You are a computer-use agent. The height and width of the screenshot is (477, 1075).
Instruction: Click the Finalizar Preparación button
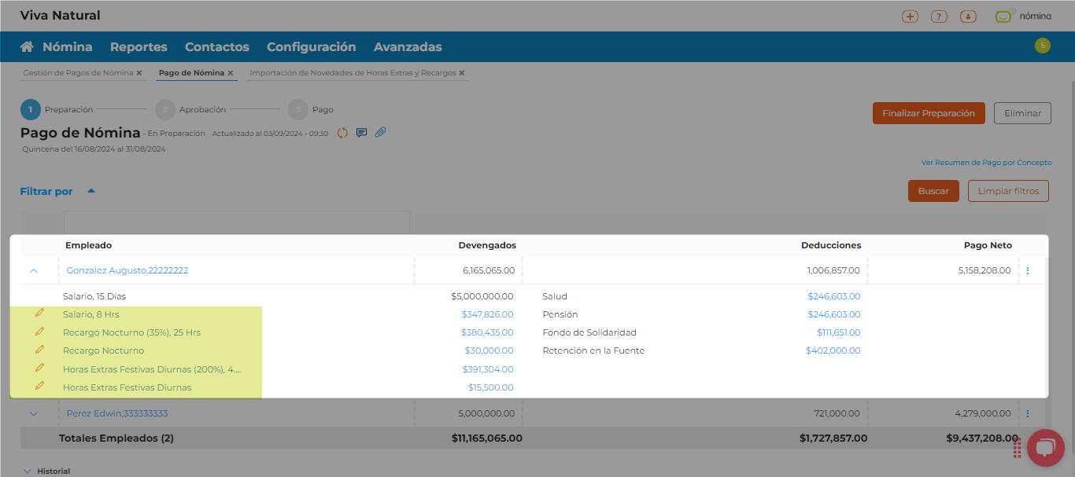tap(929, 113)
